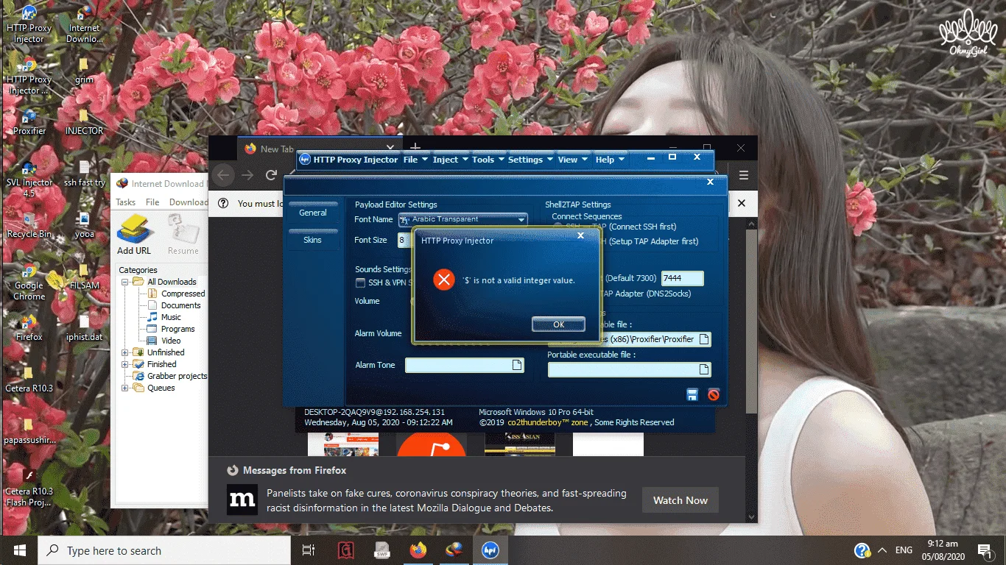Open a new Firefox tab with plus

point(415,148)
